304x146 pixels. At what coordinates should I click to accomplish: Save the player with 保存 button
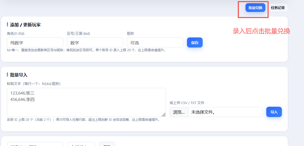(195, 42)
